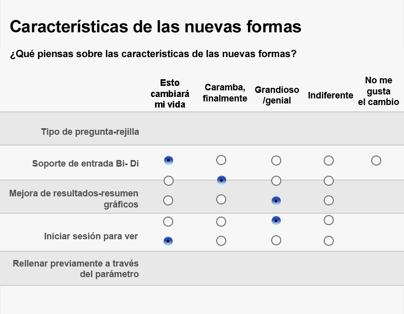Screen dimensions: 404x314
Task: Pick "Indiferente" for Iniciar sesión para ver
Action: click(x=328, y=241)
